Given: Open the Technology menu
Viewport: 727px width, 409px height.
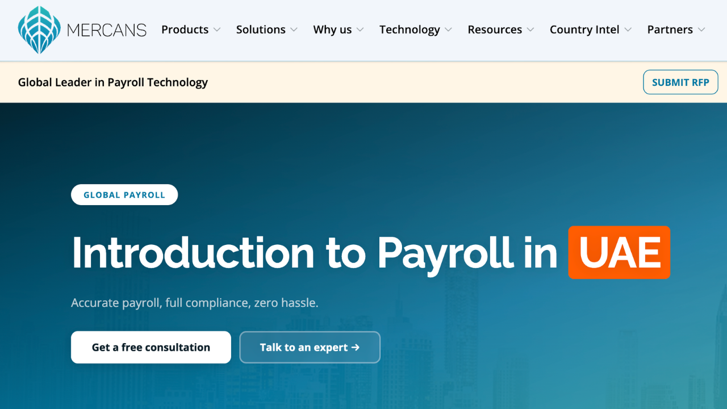Looking at the screenshot, I should 410,30.
